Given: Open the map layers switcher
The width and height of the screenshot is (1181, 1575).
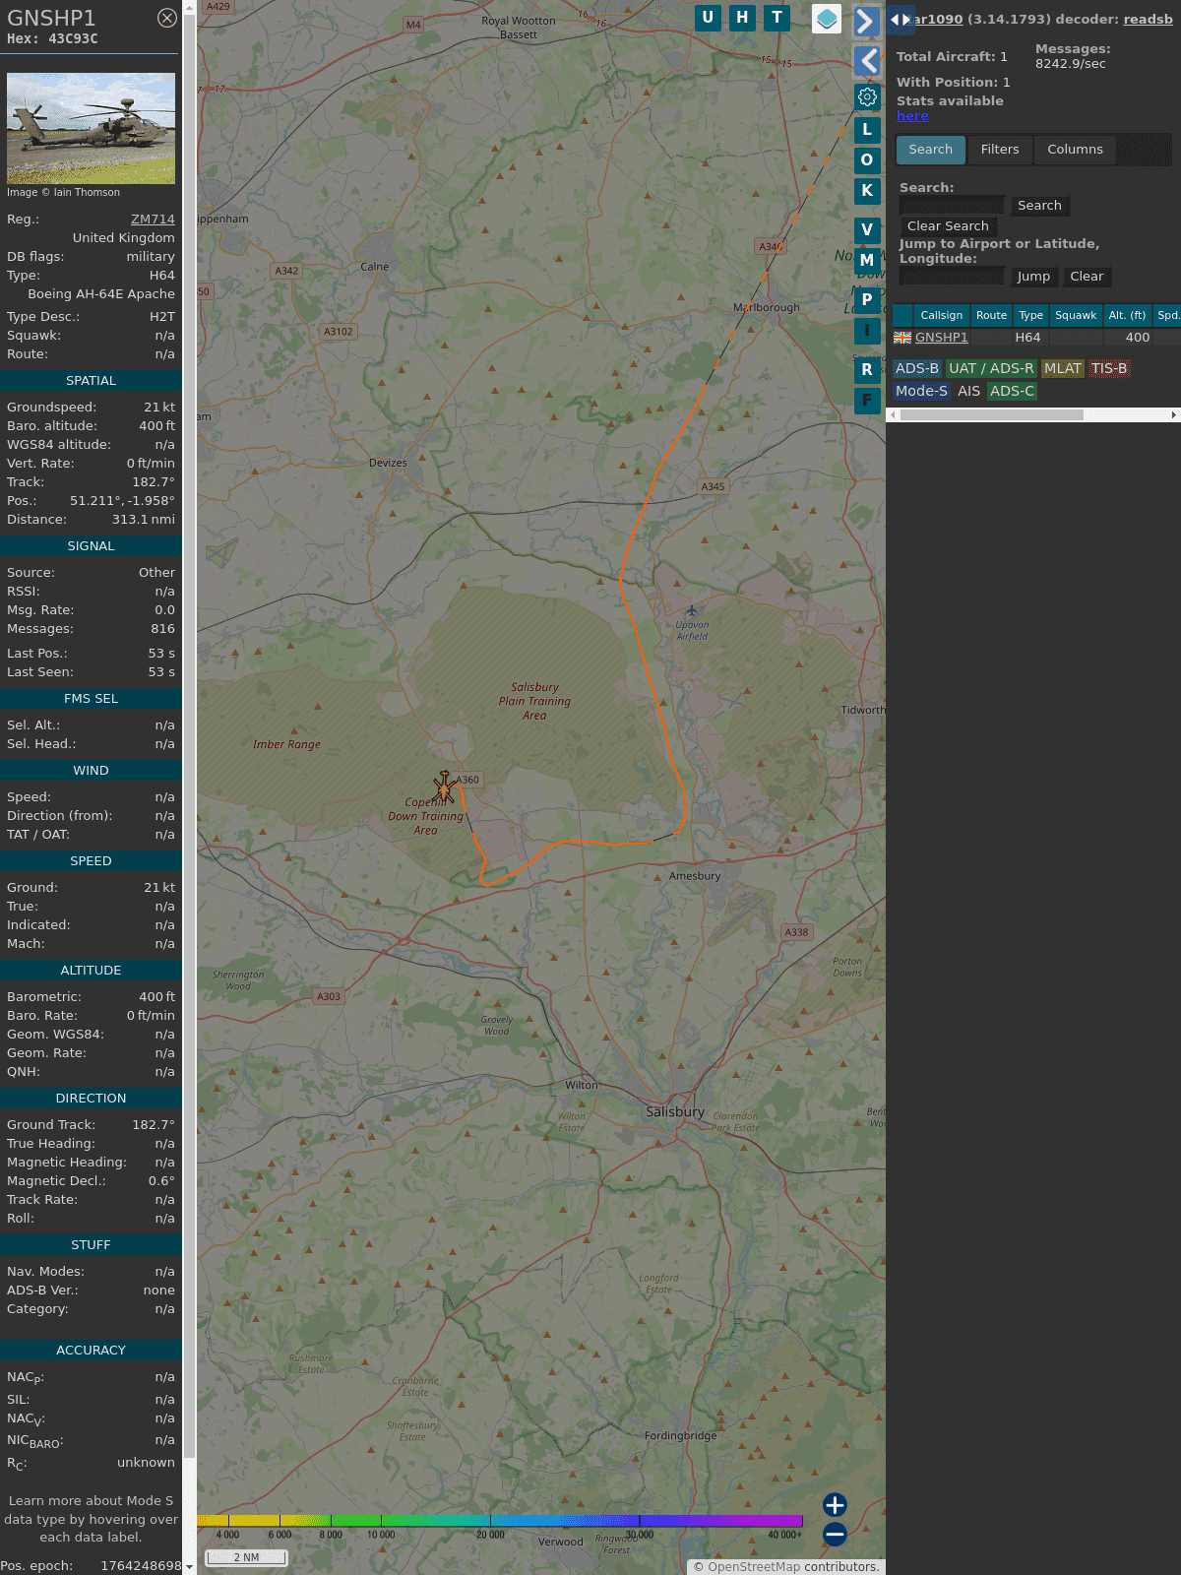Looking at the screenshot, I should tap(827, 18).
